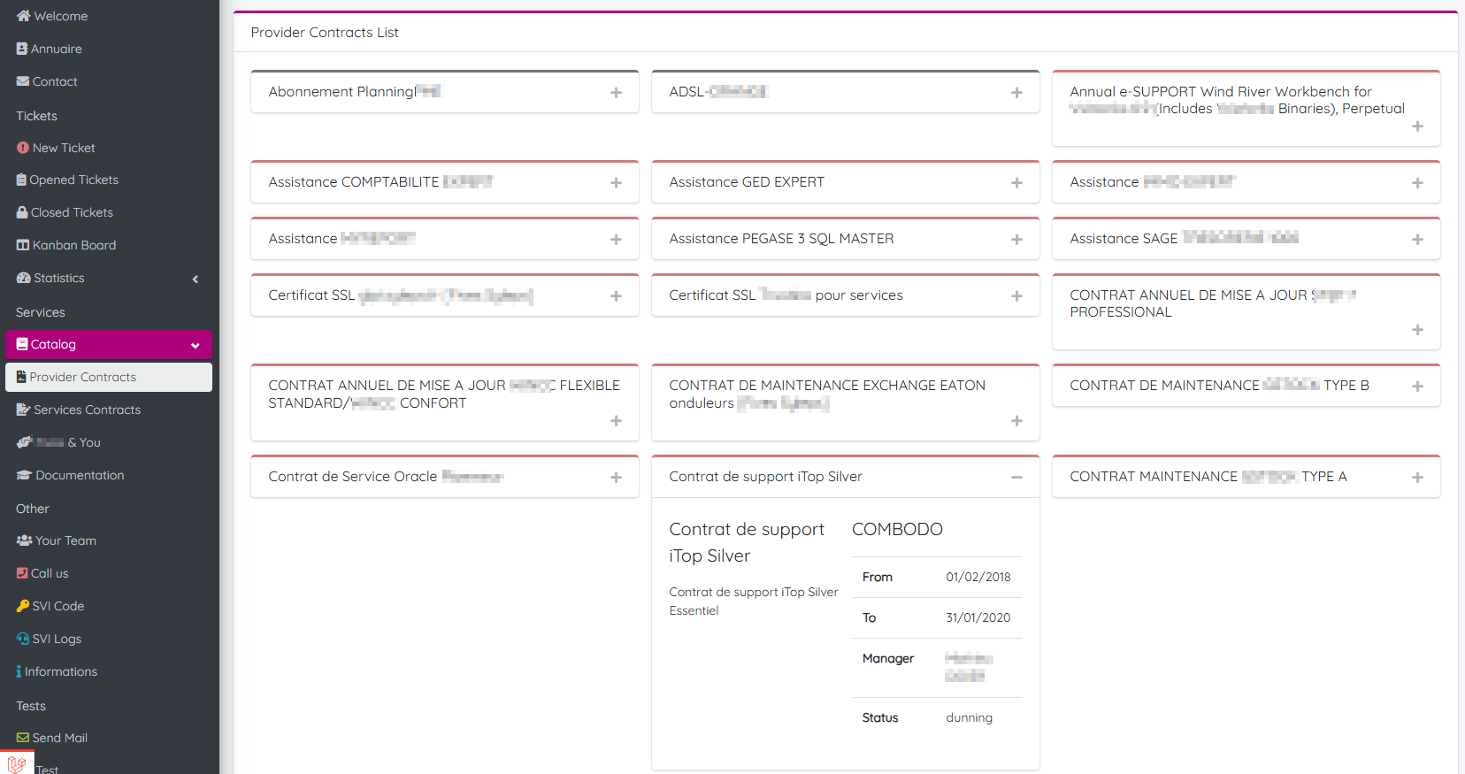Click the Kanban Board columns icon
Image resolution: width=1465 pixels, height=774 pixels.
(23, 245)
